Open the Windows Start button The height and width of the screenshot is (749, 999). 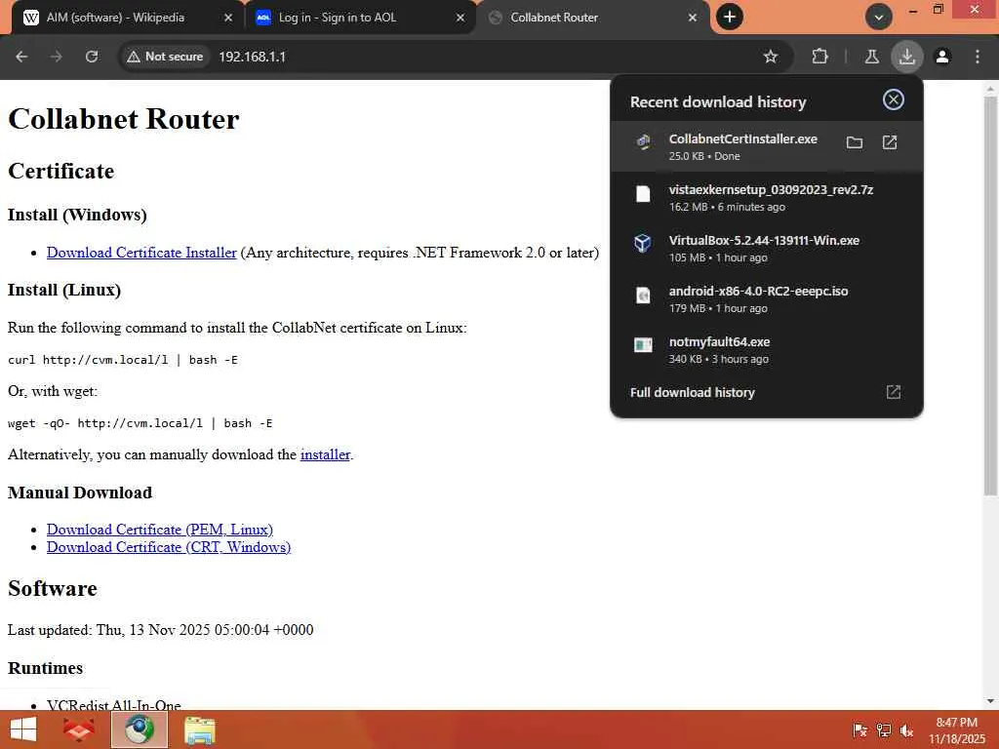coord(23,729)
